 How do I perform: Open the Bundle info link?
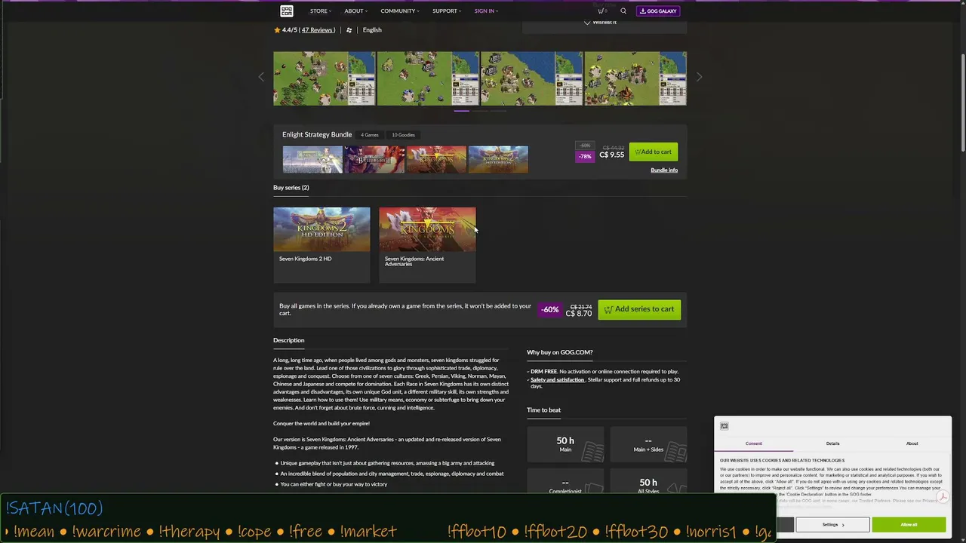[664, 170]
